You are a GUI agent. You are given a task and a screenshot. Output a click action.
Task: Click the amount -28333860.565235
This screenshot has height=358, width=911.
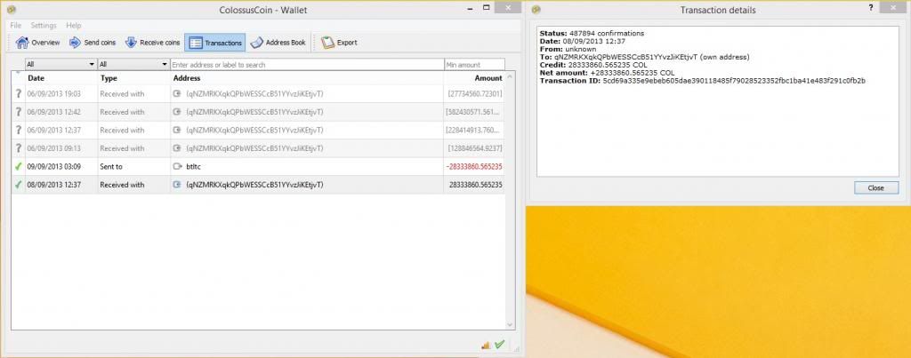click(474, 166)
